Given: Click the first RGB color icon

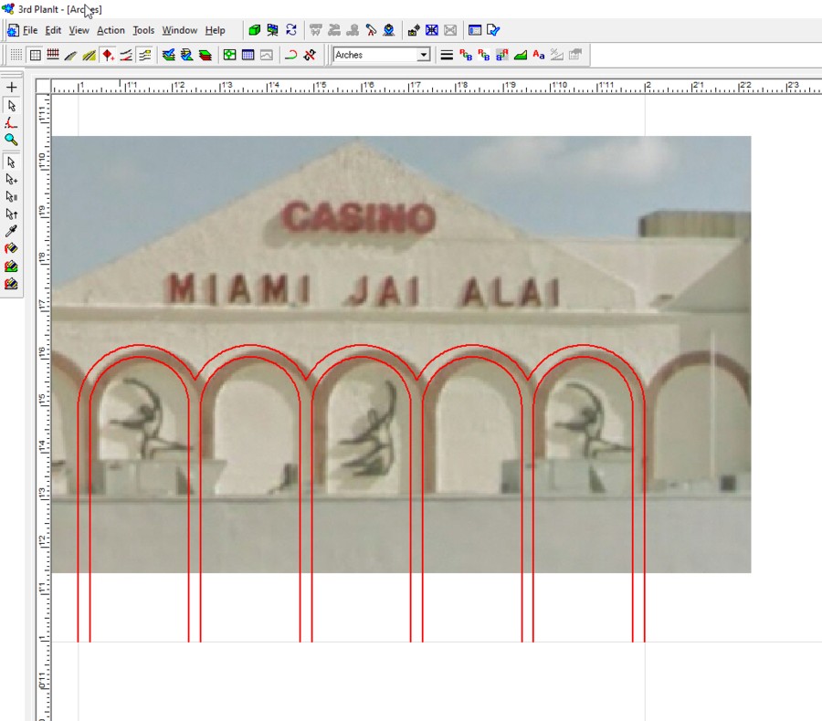Looking at the screenshot, I should [x=466, y=55].
